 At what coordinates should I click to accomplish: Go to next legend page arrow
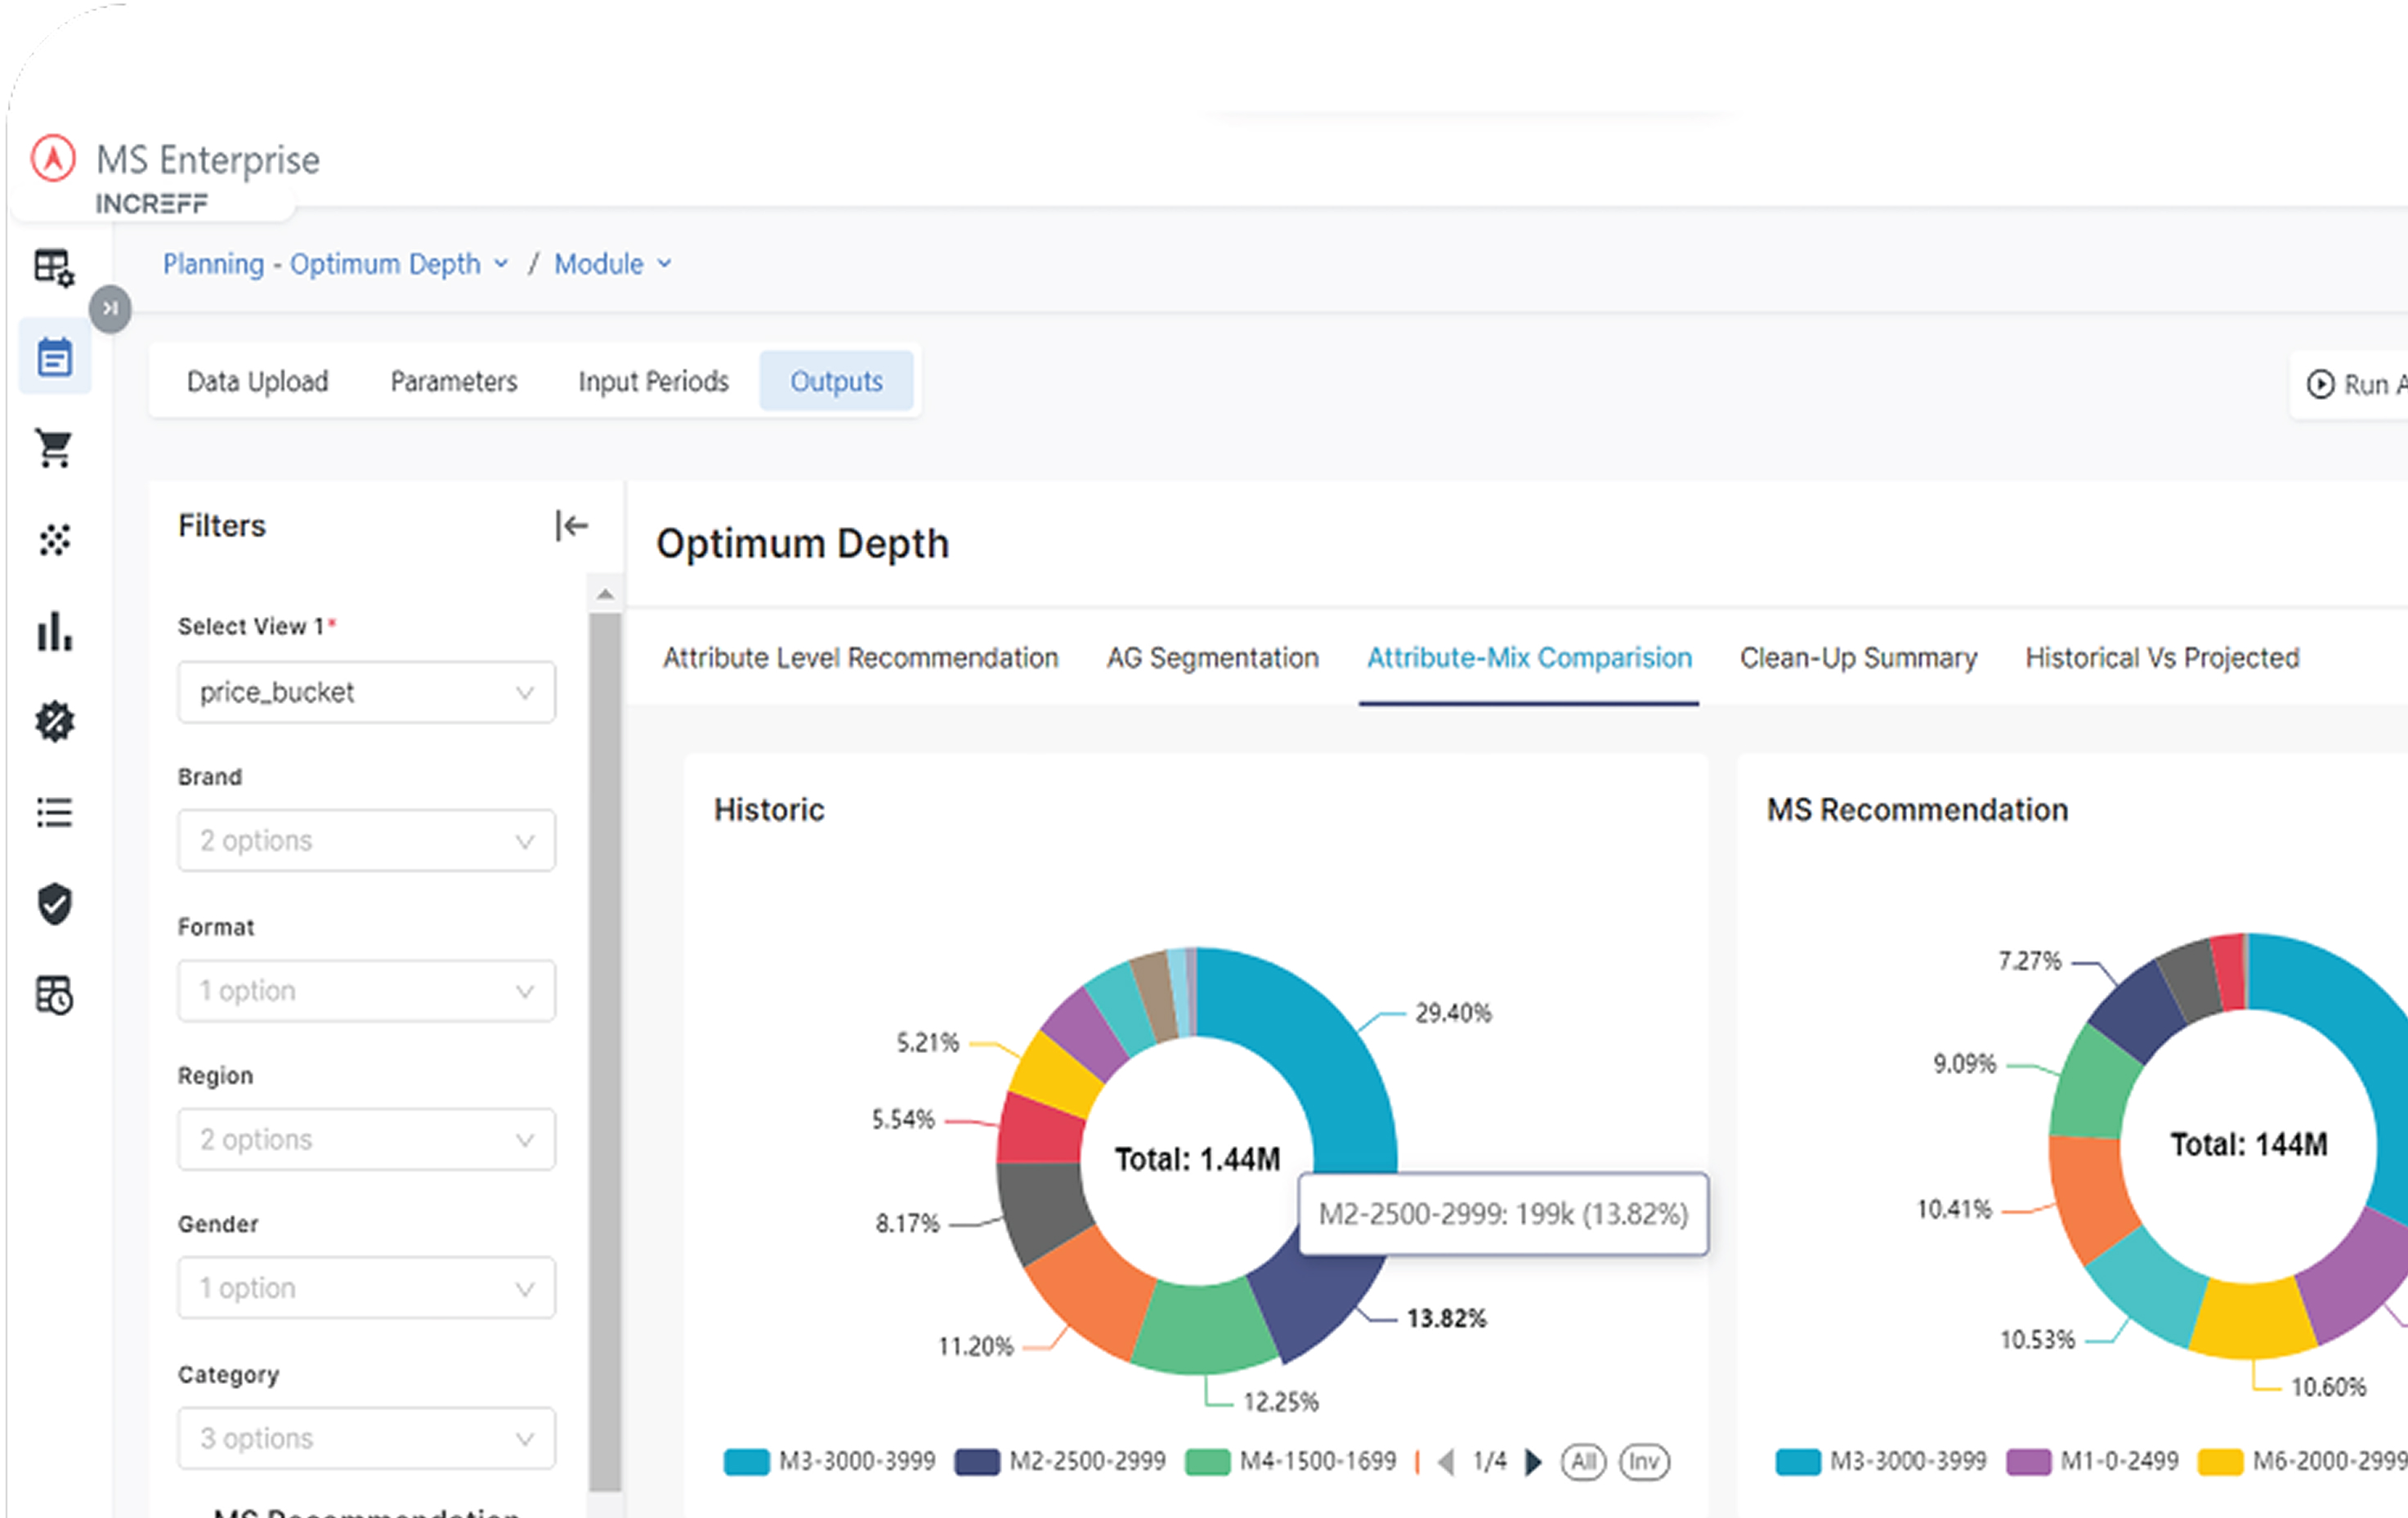(1533, 1462)
